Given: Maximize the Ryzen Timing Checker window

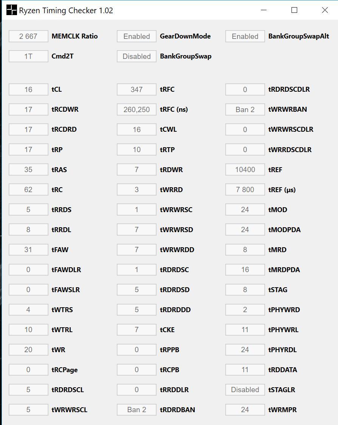Looking at the screenshot, I should (294, 10).
